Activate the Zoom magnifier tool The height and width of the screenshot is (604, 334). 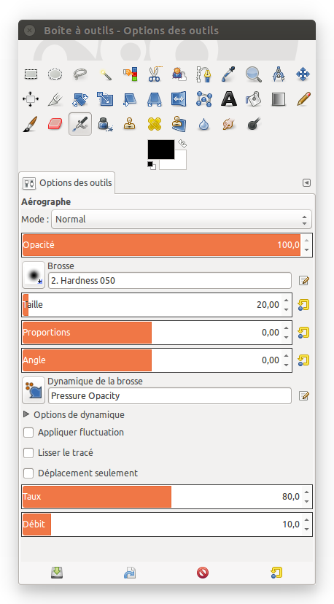pos(253,74)
